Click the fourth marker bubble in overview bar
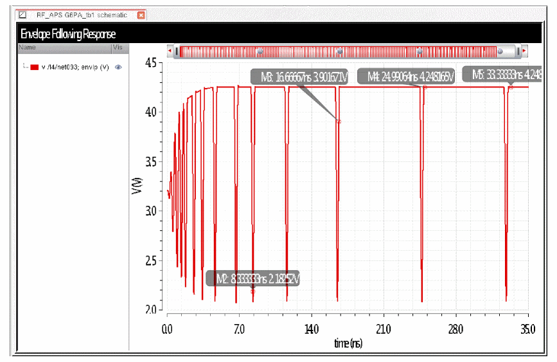557x362 pixels. 500,51
